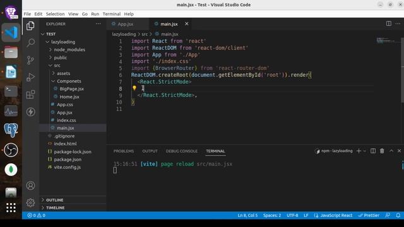404x227 pixels.
Task: Switch to the OUTPUT panel tab
Action: (150, 151)
